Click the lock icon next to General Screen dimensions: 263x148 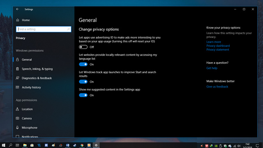[x=17, y=59]
